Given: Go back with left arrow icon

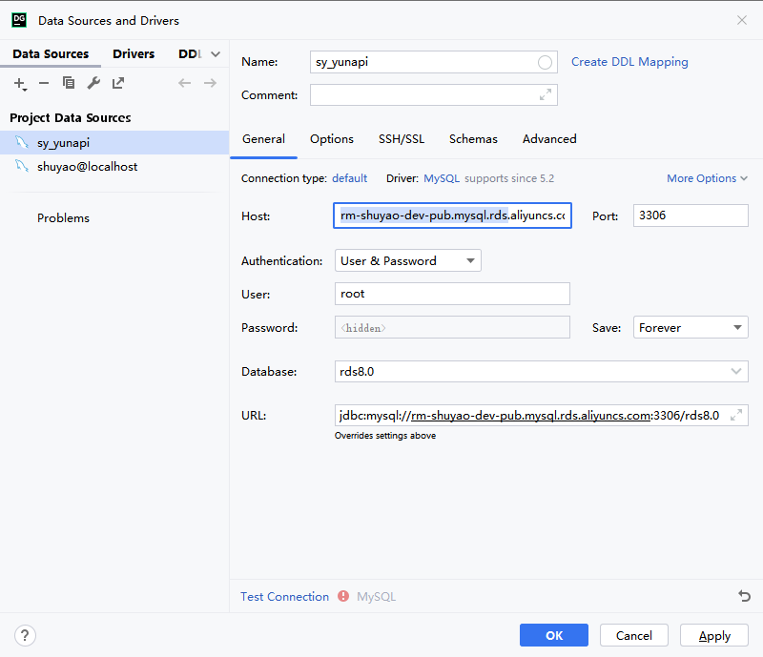Looking at the screenshot, I should [x=184, y=83].
